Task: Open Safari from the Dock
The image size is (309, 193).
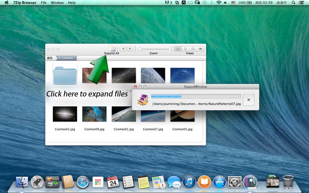Action: (83, 182)
